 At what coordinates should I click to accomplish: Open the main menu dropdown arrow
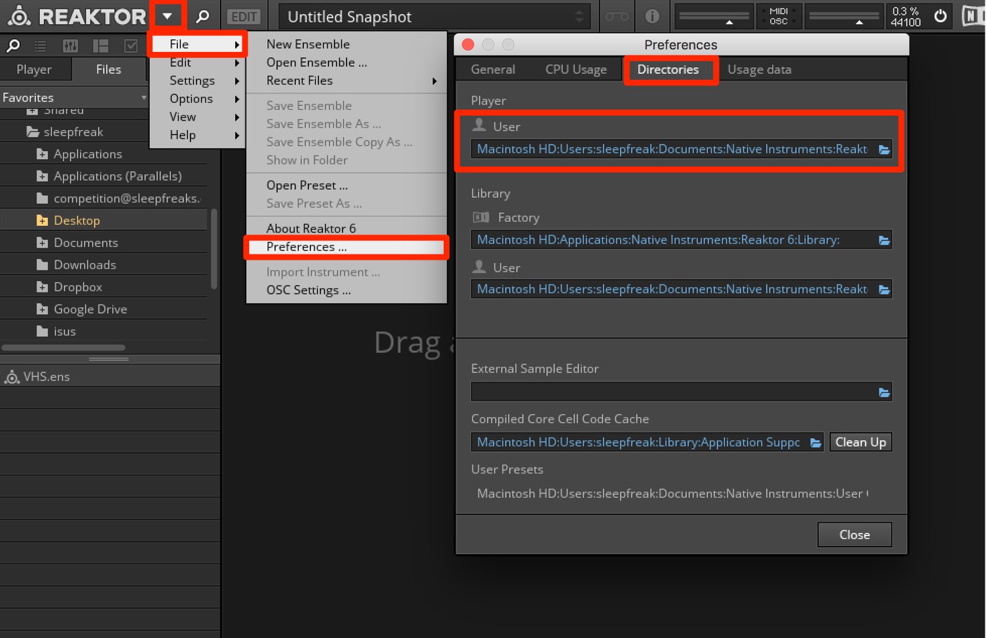pos(167,16)
